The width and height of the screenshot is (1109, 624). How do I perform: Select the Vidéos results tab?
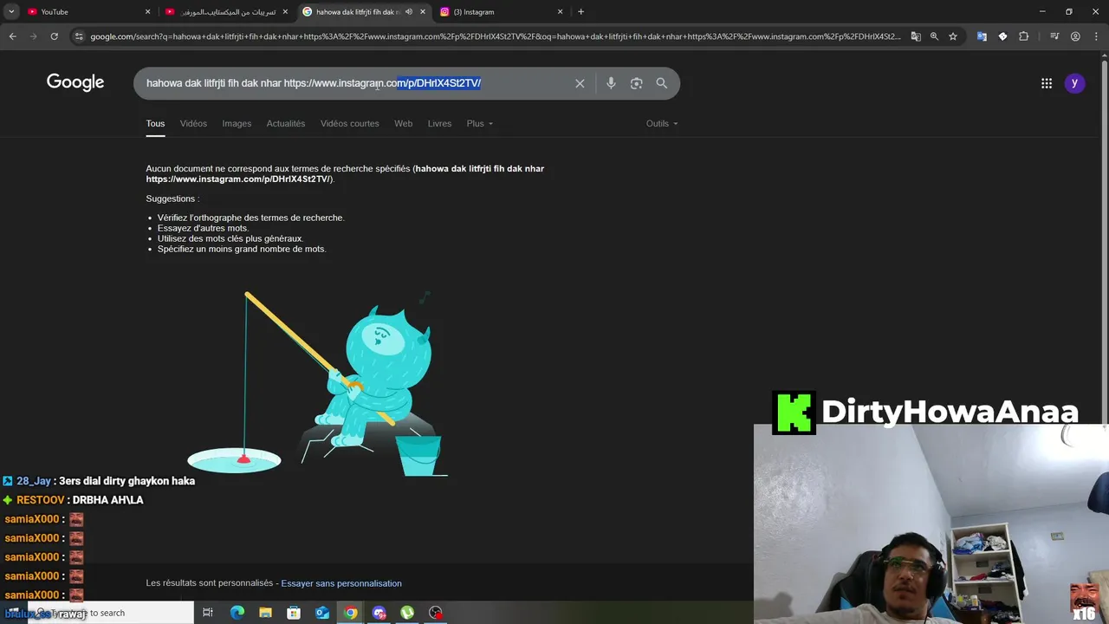point(193,124)
